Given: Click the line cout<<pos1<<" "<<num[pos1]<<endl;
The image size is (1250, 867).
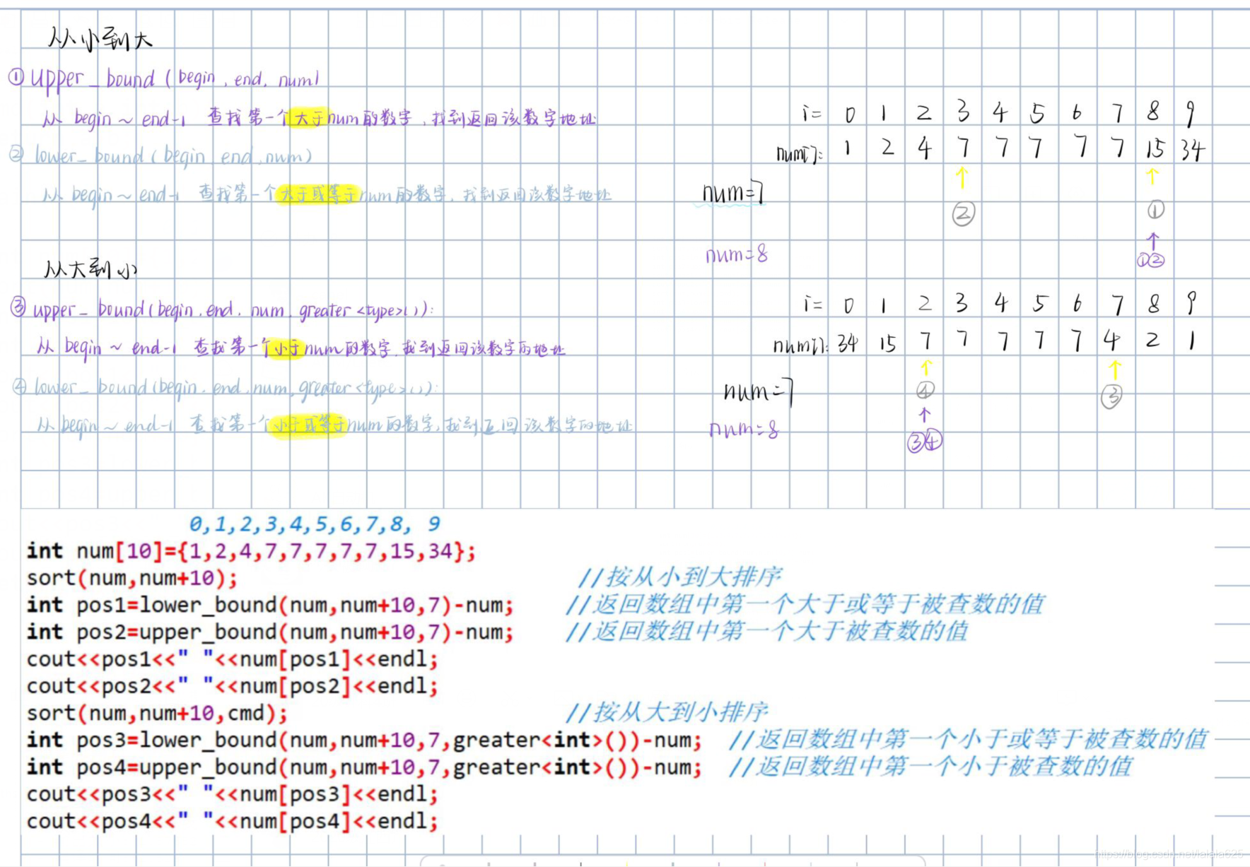Looking at the screenshot, I should tap(233, 659).
